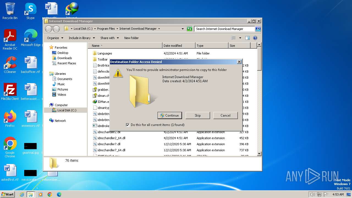Open the Start menu
The width and height of the screenshot is (352, 198).
tap(8, 194)
